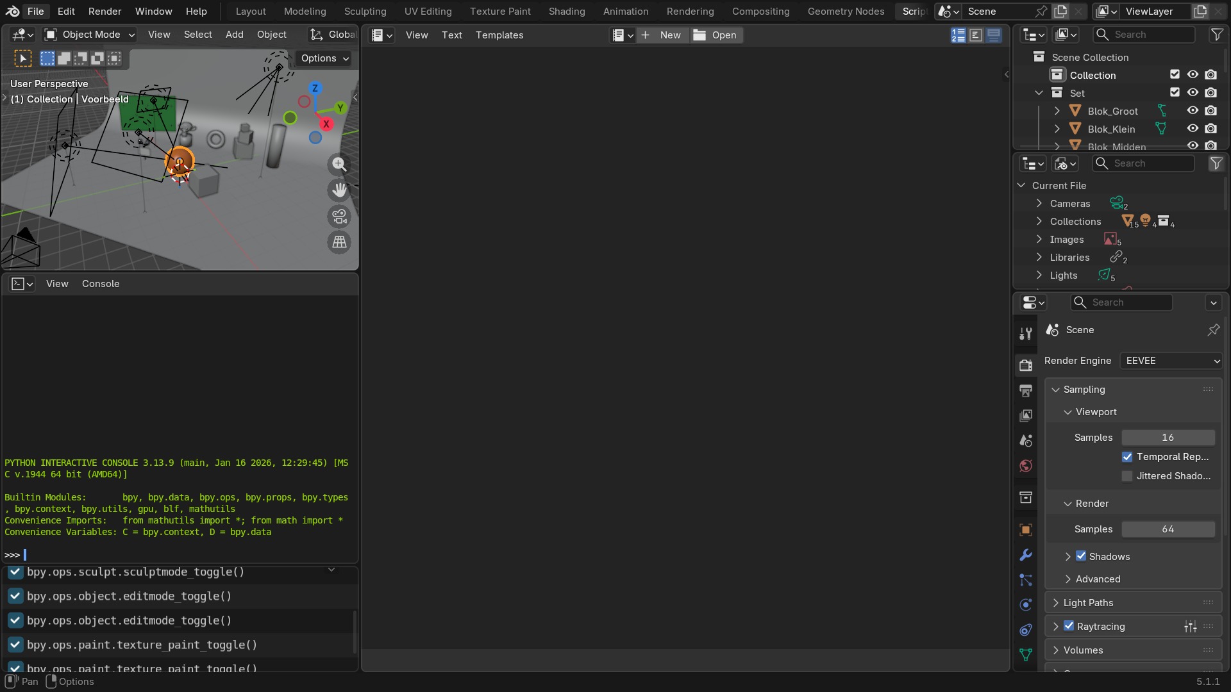Uncheck the Raytracing checkbox

[x=1069, y=626]
